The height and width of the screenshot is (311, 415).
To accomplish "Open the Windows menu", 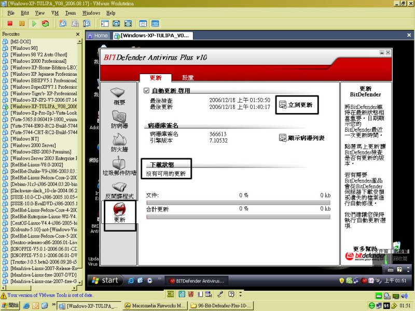I will [x=91, y=12].
